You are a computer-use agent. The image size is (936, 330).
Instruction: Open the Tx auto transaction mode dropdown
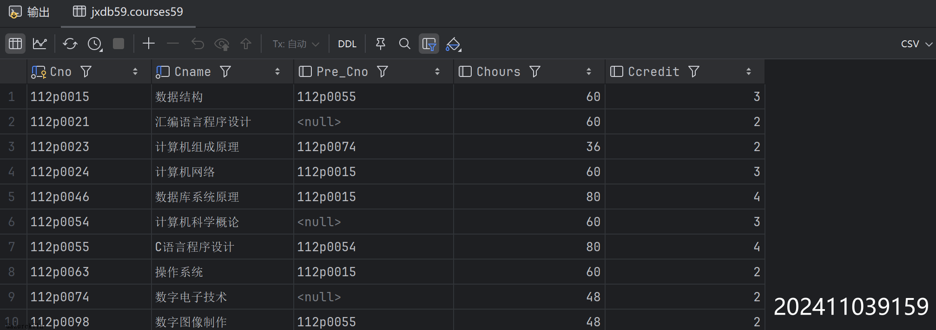[x=296, y=44]
